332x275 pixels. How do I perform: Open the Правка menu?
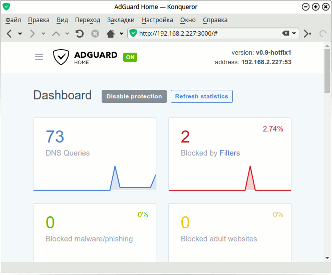(x=39, y=20)
